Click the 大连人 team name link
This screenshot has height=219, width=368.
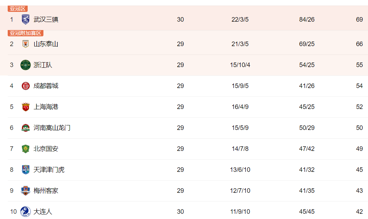coord(43,212)
